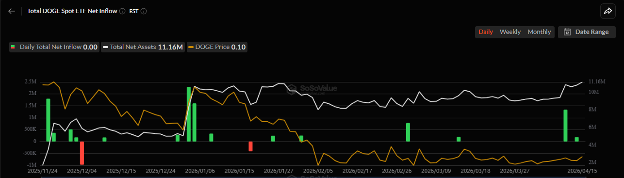Click the 2025/12/04 date axis label
The height and width of the screenshot is (178, 624).
82,171
